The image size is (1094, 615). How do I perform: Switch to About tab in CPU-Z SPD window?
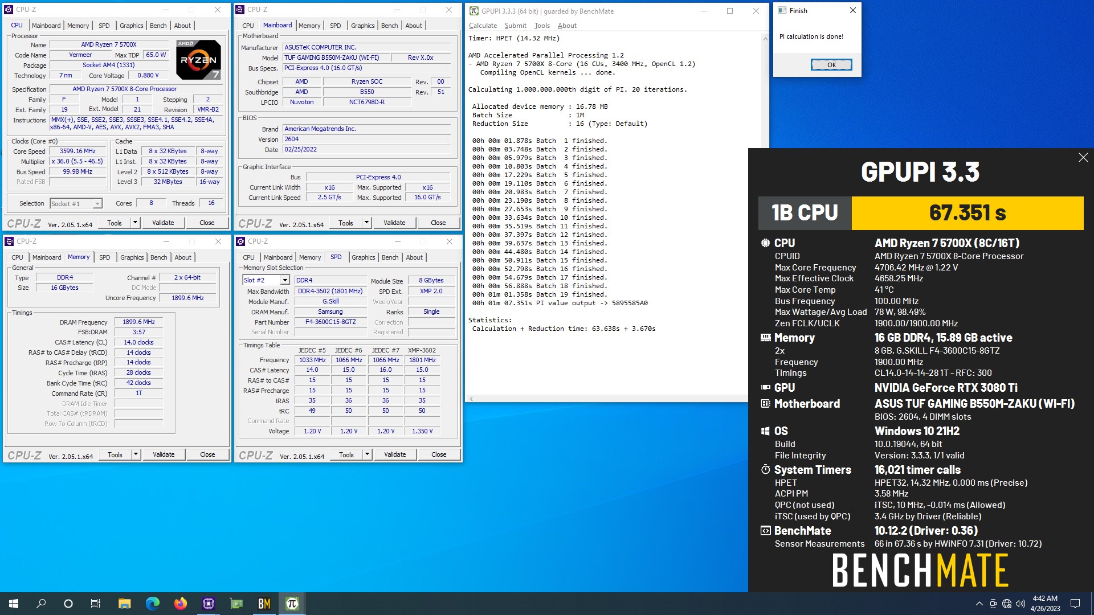pyautogui.click(x=414, y=257)
